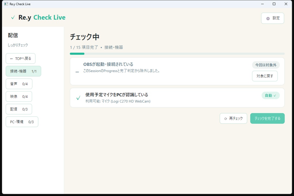
Task: Switch to the 音声 0/4 category
Action: pos(19,84)
